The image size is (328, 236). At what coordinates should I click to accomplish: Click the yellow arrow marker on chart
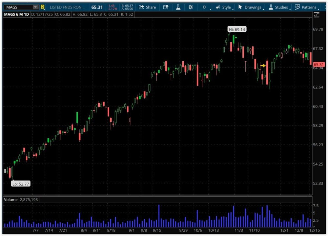pos(263,66)
